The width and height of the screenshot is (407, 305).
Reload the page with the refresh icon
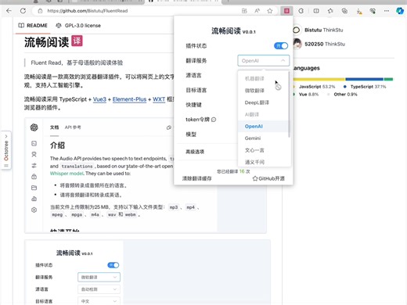click(23, 11)
